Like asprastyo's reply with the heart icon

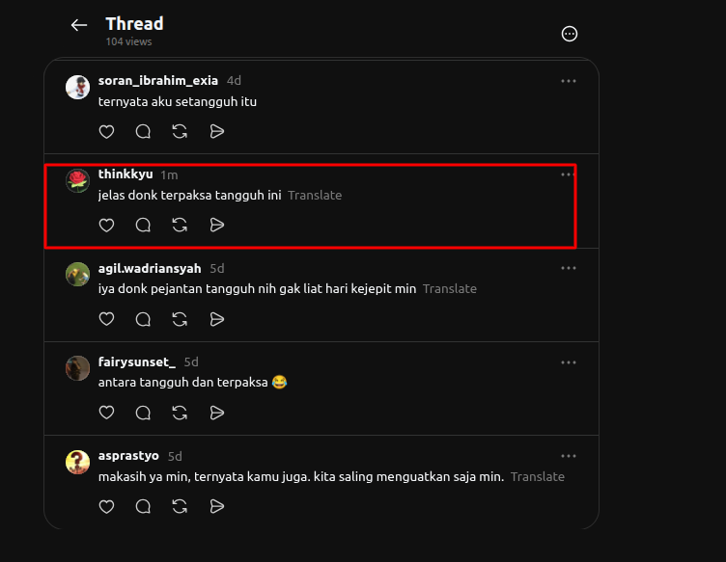tap(106, 506)
